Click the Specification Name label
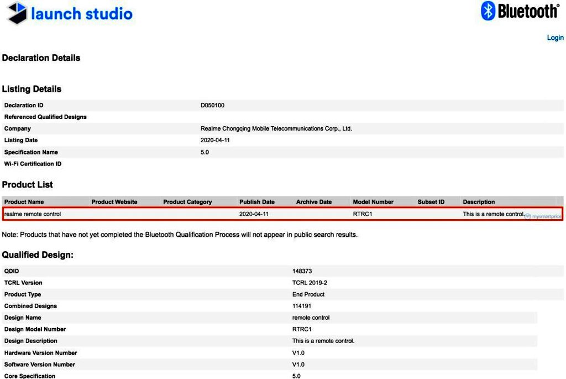Screen dimensions: 566x379 (31, 152)
